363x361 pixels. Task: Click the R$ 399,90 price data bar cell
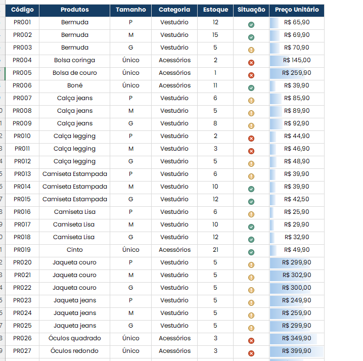pos(297,351)
